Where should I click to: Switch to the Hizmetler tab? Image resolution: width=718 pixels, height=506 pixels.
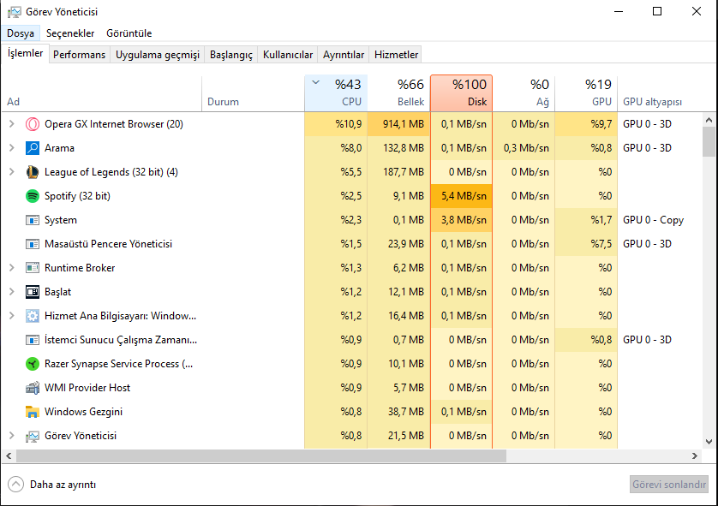click(396, 55)
